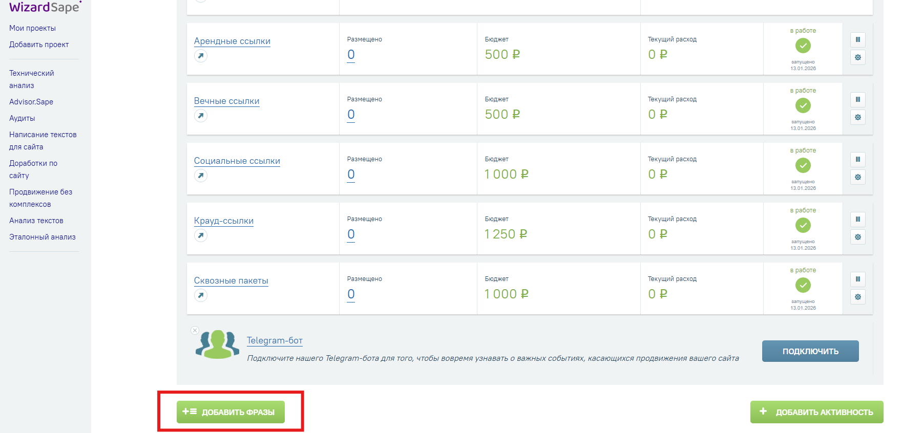Open the Крауд-ссылки link
The image size is (902, 433).
[224, 221]
